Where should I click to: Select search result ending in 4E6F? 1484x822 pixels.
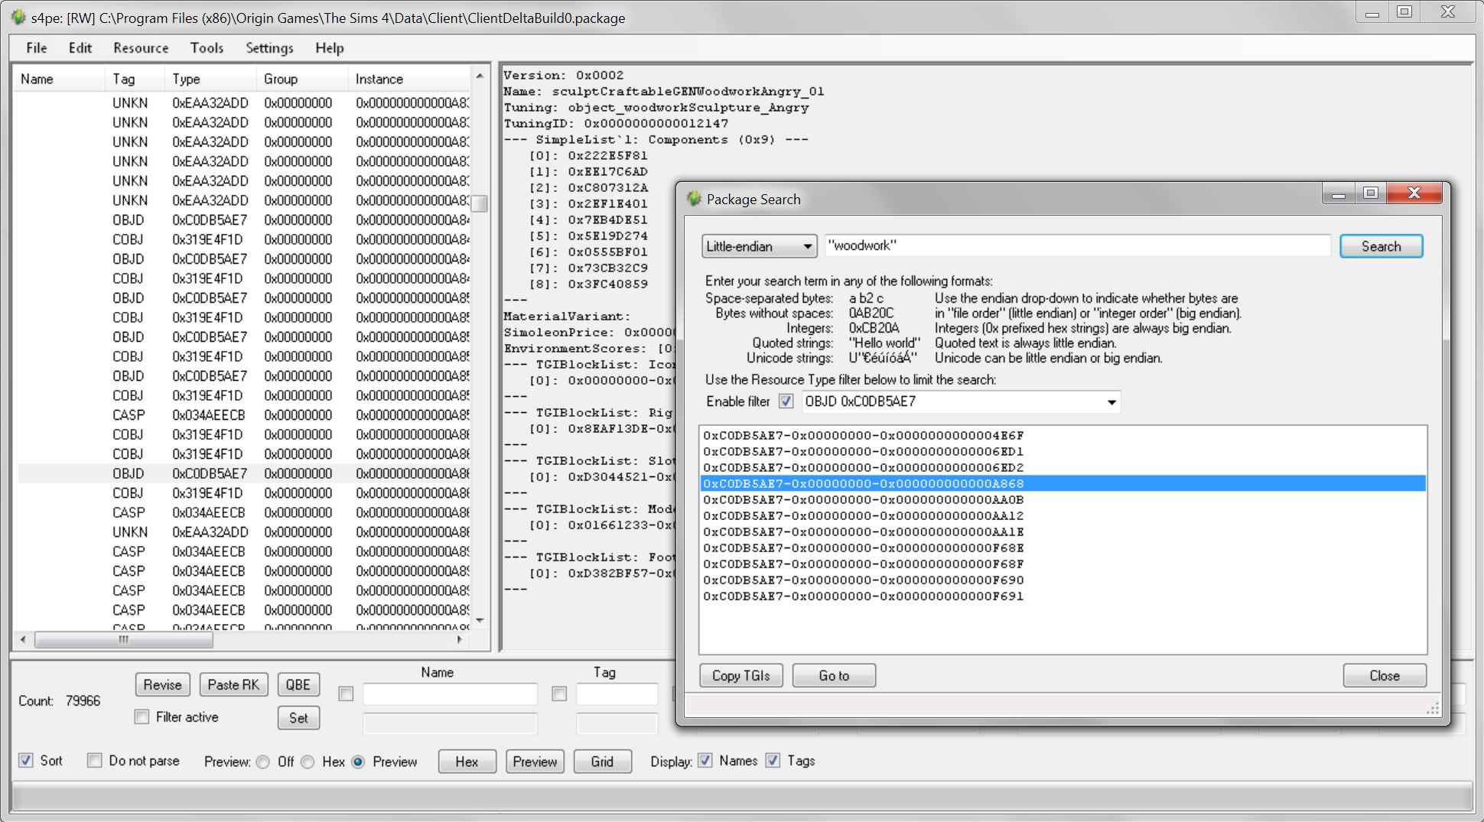click(x=1063, y=435)
